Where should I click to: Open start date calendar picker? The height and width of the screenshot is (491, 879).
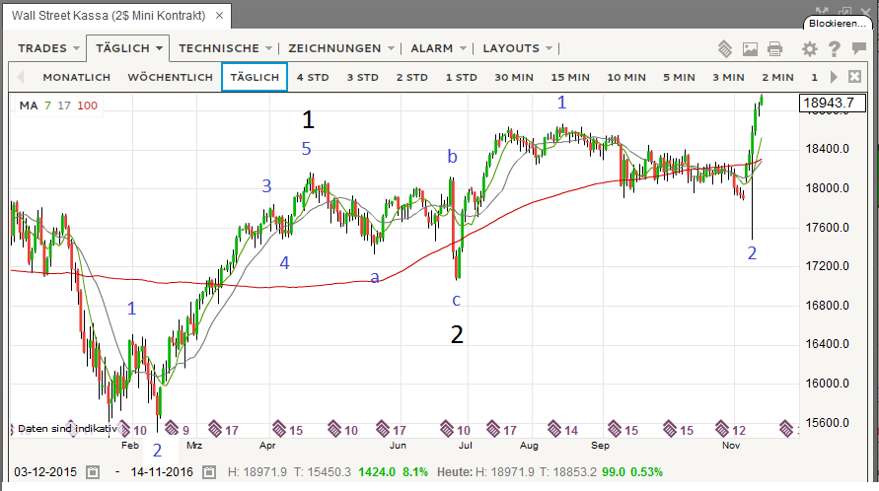point(92,473)
